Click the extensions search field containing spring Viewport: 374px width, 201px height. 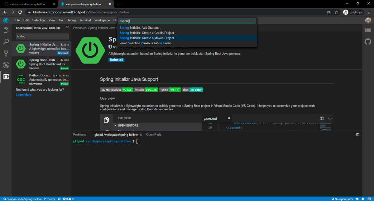click(42, 36)
